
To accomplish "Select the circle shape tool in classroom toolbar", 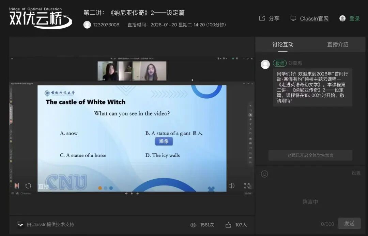I will [250, 133].
